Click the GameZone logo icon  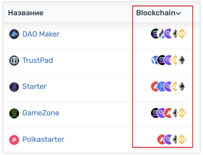coord(14,113)
